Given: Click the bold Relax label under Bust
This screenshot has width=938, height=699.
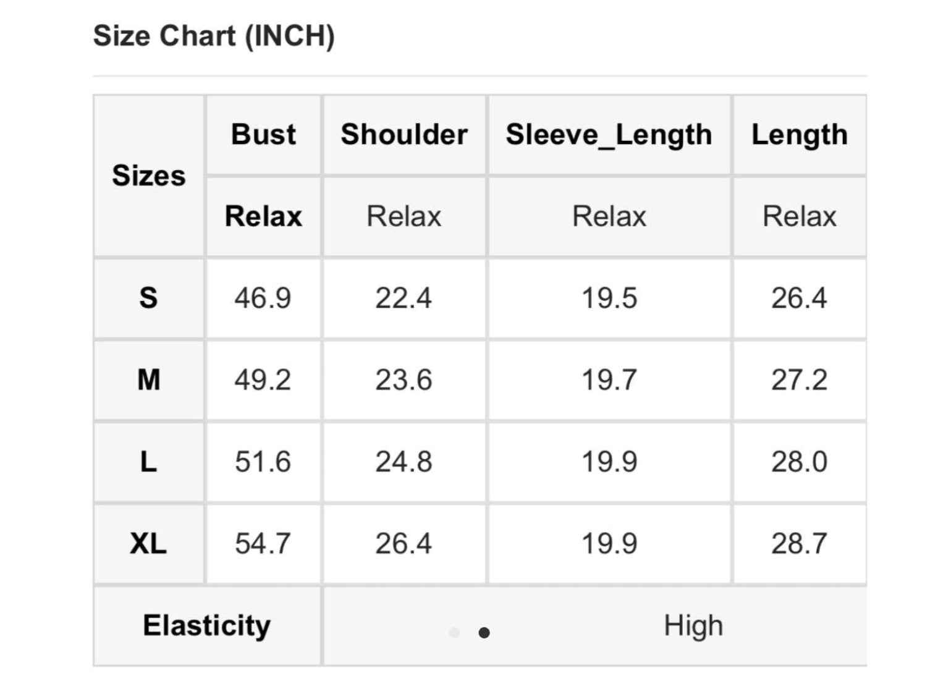Looking at the screenshot, I should point(263,216).
